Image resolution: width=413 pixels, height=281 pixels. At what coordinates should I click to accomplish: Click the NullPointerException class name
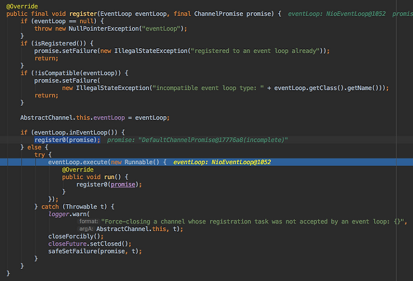[x=104, y=29]
